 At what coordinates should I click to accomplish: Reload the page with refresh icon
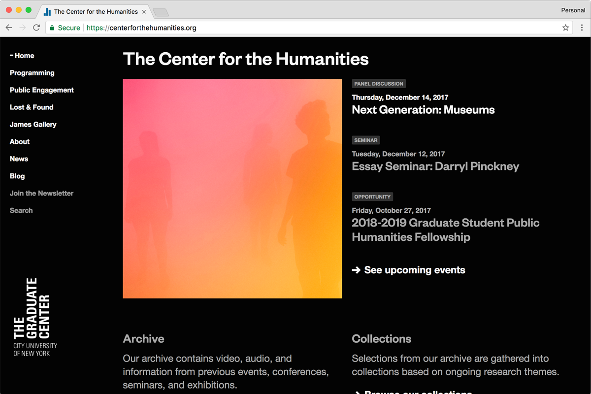[36, 28]
